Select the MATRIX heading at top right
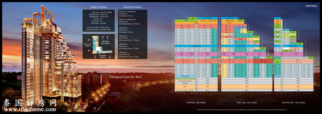 (x=312, y=6)
